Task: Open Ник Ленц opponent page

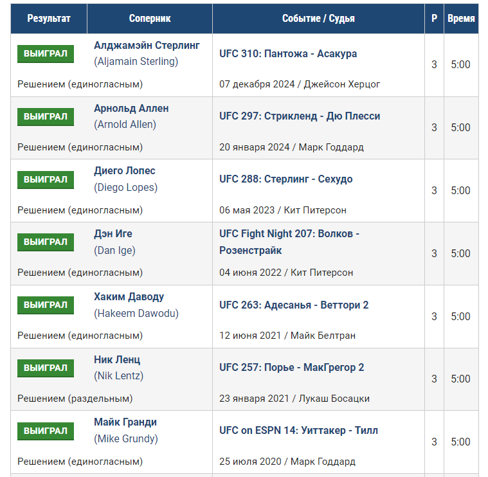Action: [117, 360]
